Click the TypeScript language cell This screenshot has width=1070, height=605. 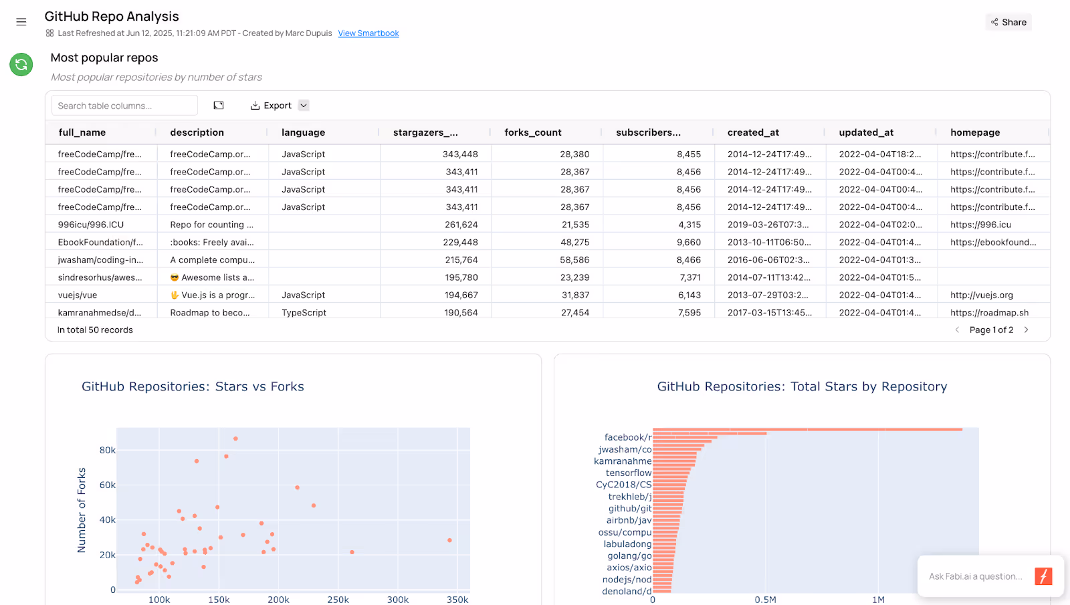coord(324,312)
